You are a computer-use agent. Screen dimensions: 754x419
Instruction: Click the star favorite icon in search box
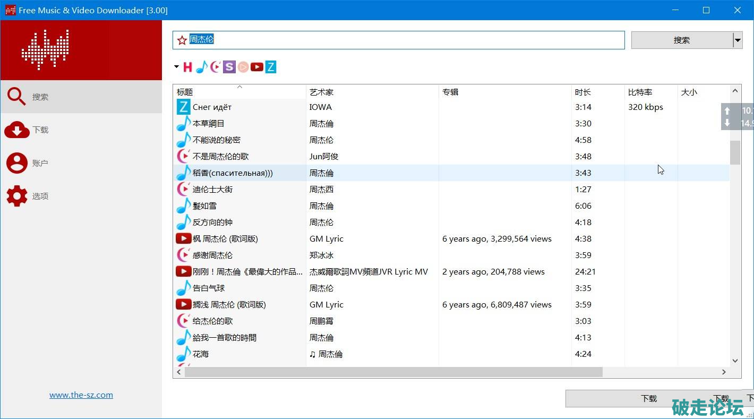click(x=182, y=40)
